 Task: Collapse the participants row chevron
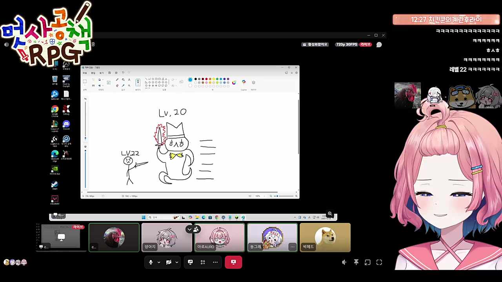(189, 229)
